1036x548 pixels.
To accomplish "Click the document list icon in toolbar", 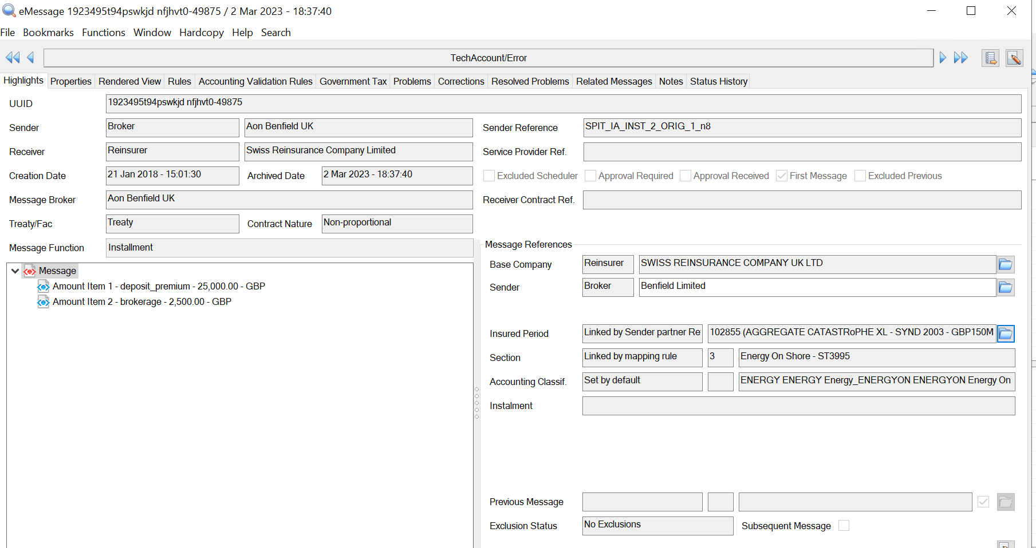I will point(990,58).
